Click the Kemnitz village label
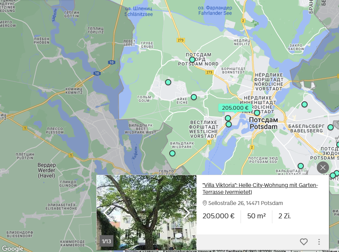Screen dimensions: 339x252 point(74,91)
